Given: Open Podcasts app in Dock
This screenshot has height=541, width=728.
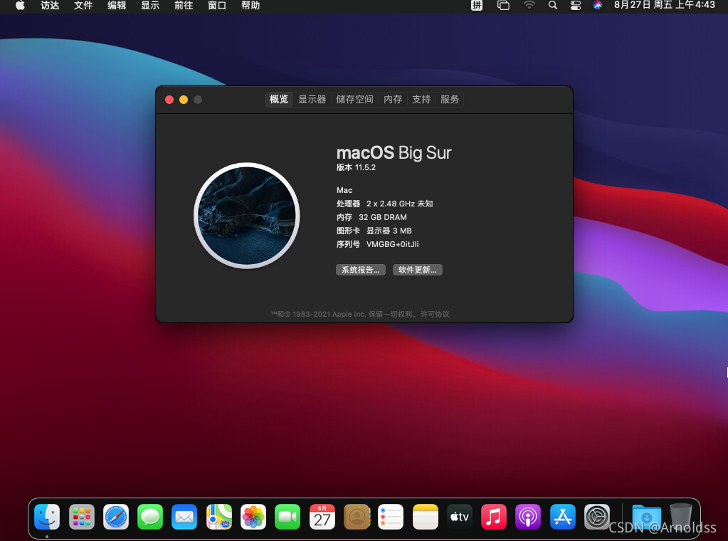Looking at the screenshot, I should pyautogui.click(x=528, y=517).
